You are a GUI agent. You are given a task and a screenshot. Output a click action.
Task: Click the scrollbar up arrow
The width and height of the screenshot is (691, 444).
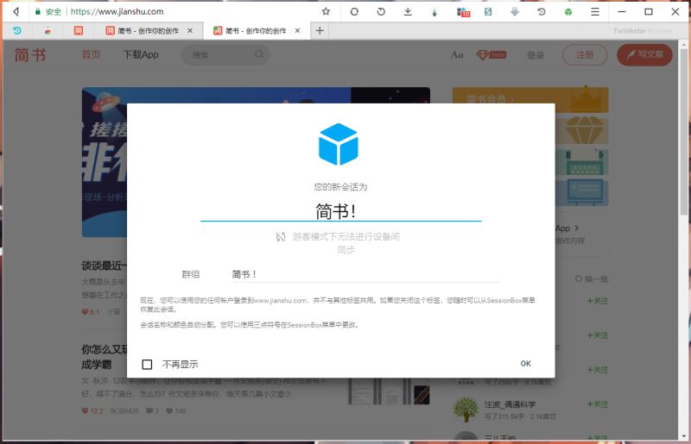pyautogui.click(x=683, y=45)
